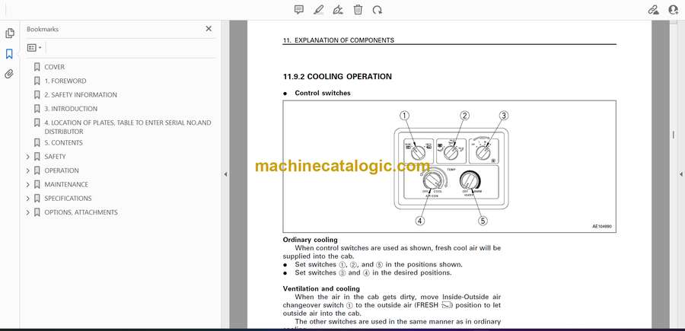Expand the OPERATION bookmark
The width and height of the screenshot is (685, 331).
click(28, 170)
